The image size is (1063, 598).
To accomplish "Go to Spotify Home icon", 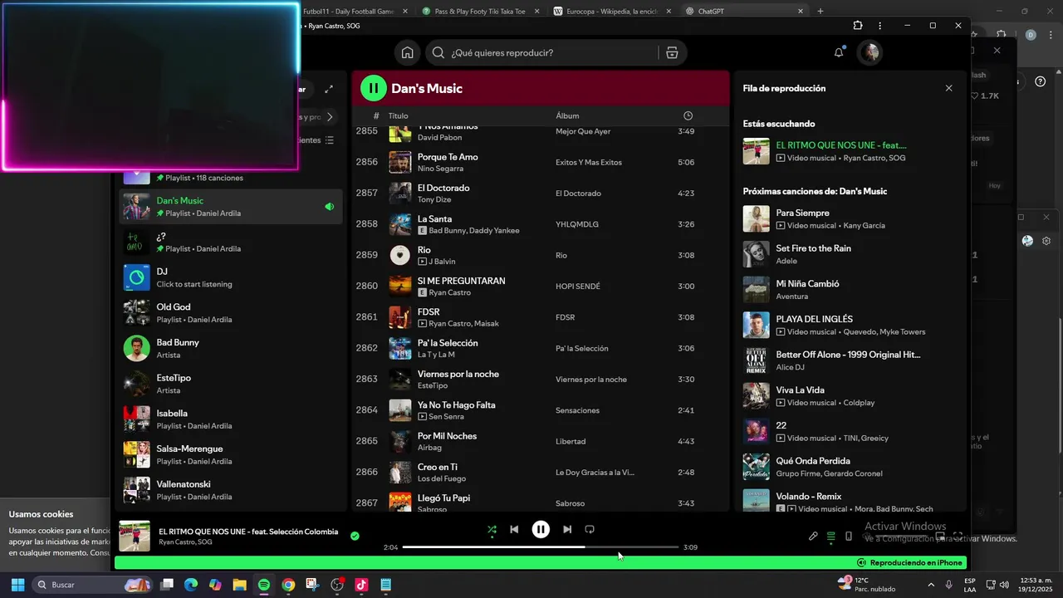I will 407,52.
